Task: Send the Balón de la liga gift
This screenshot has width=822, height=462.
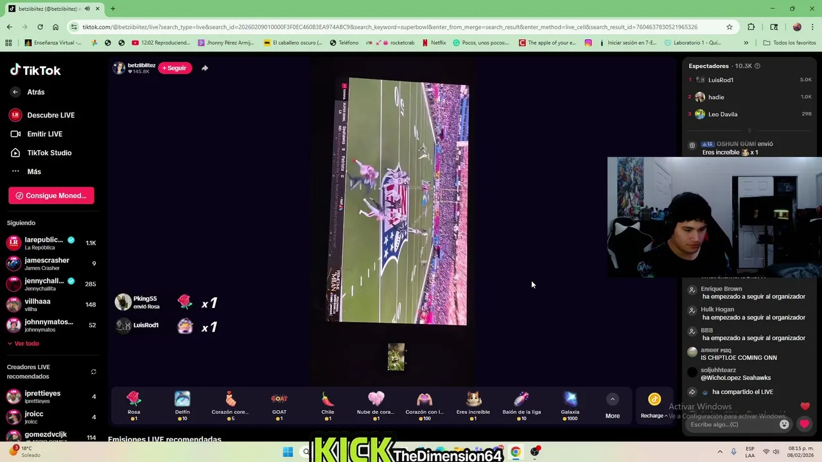Action: [521, 406]
